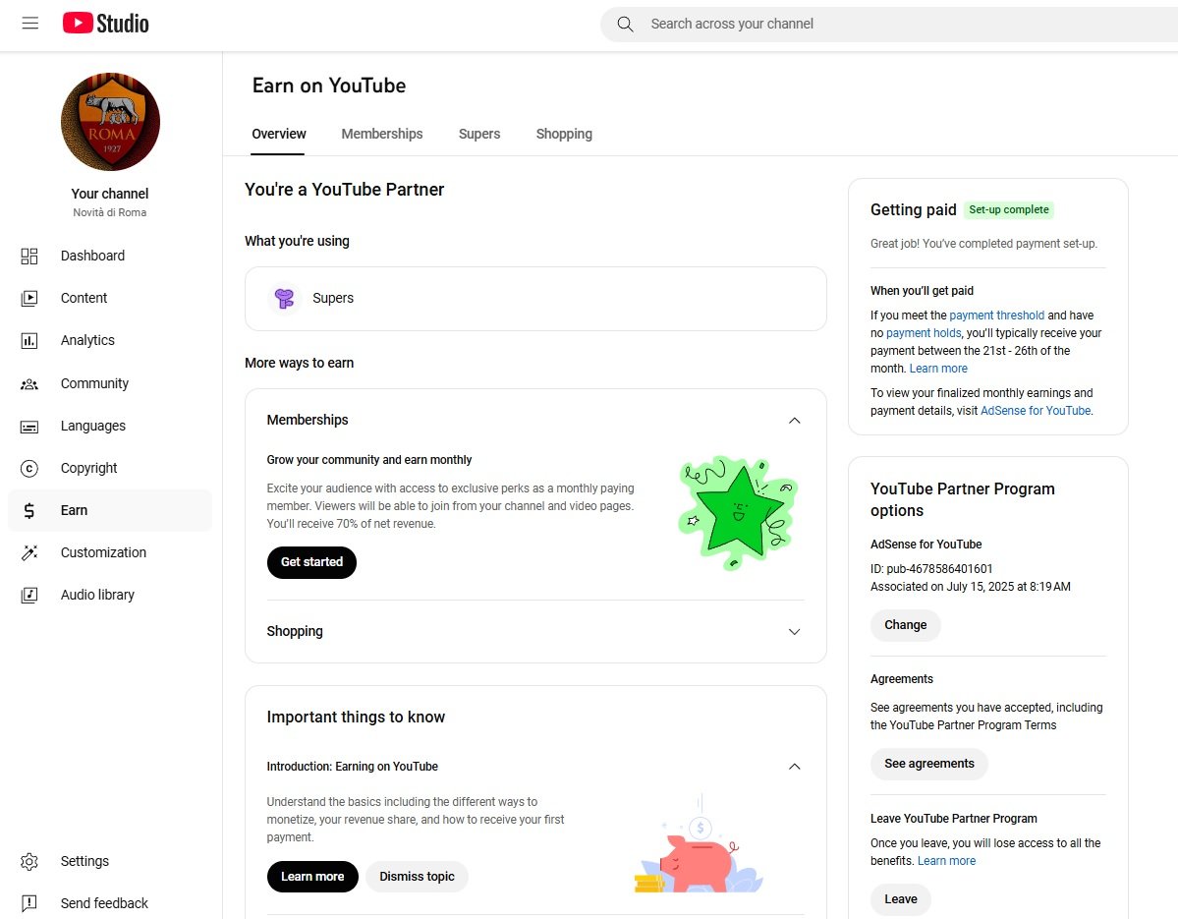Screen dimensions: 1178x919
Task: Open Settings label in sidebar
Action: pyautogui.click(x=84, y=861)
